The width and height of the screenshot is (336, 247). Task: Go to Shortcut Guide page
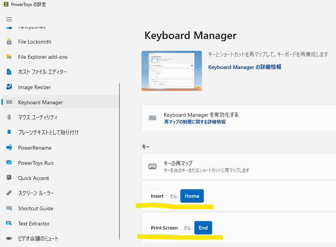pos(60,208)
